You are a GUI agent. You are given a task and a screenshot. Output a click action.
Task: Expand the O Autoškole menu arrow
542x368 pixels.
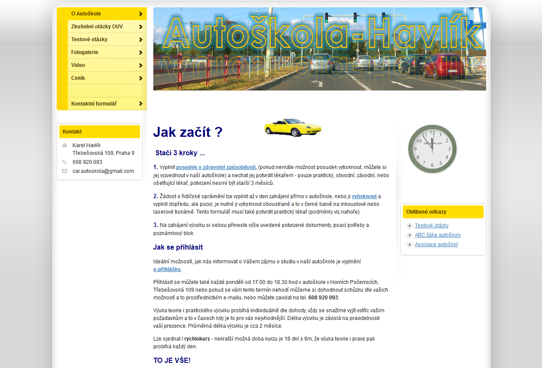tap(140, 14)
